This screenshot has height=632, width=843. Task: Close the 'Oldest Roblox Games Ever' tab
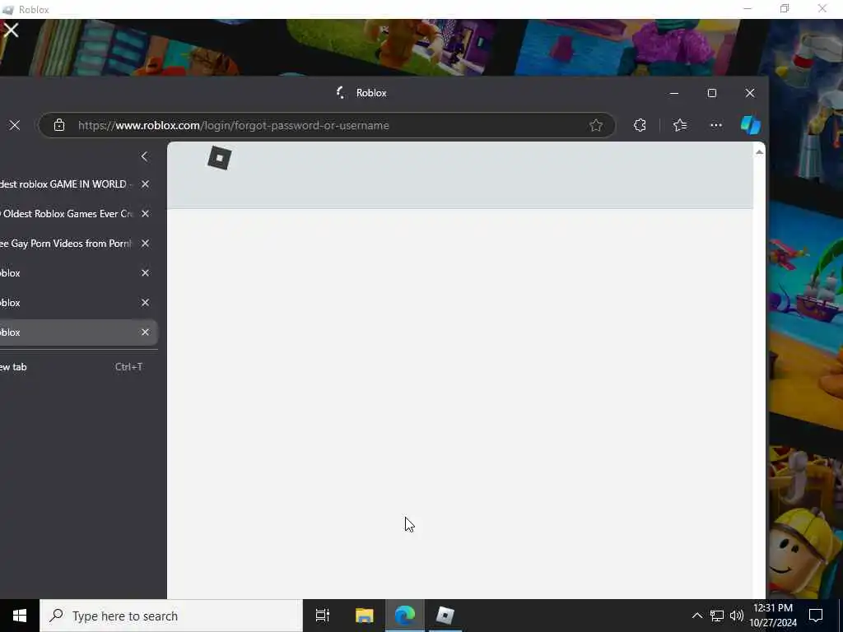pos(145,213)
